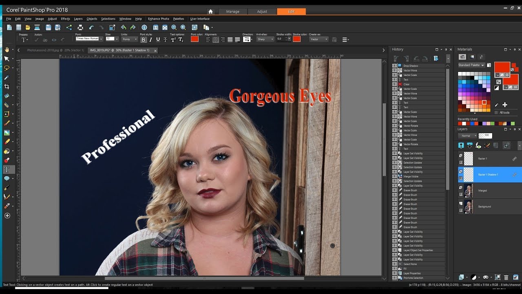Open the Effects menu
The height and width of the screenshot is (294, 522).
point(65,19)
